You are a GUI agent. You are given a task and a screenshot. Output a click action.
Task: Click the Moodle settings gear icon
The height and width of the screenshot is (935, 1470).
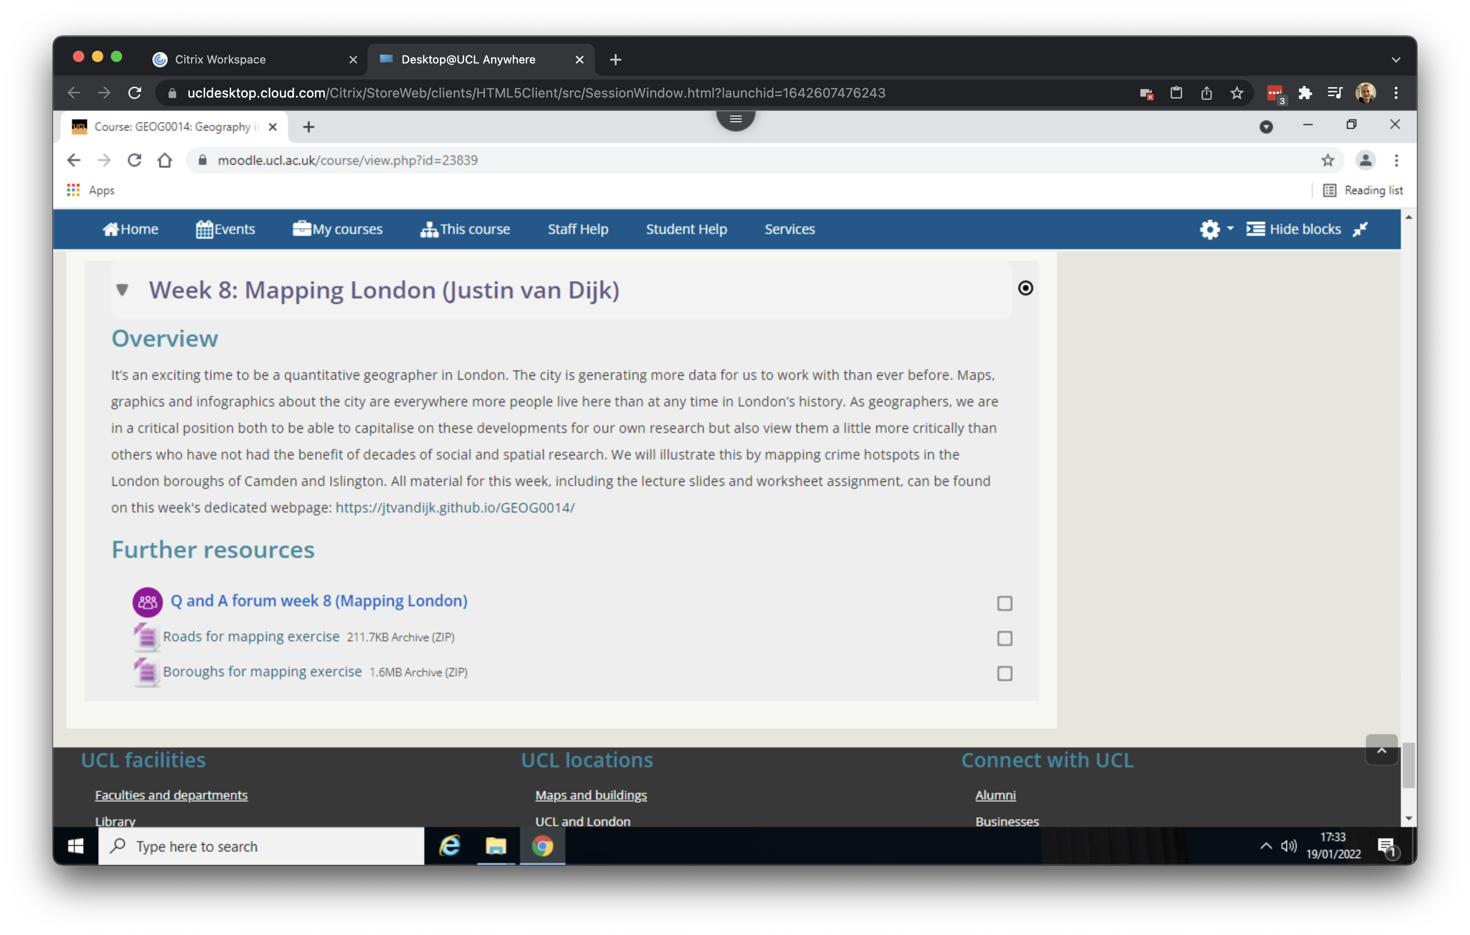1210,229
